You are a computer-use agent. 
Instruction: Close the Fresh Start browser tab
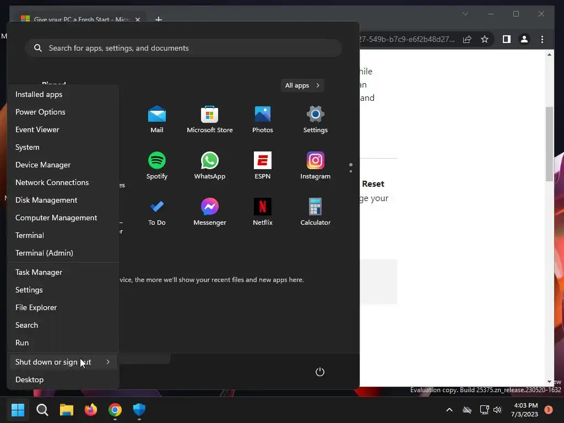pos(137,19)
